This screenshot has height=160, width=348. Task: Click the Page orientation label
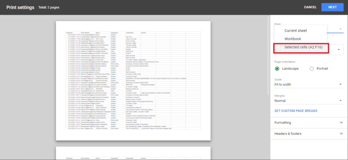click(285, 62)
